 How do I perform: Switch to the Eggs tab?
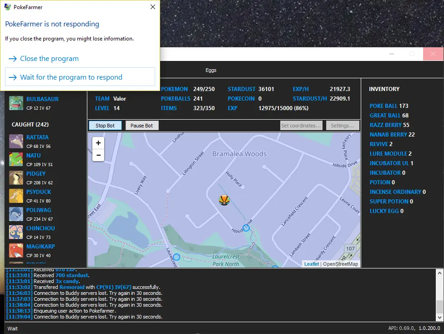211,70
